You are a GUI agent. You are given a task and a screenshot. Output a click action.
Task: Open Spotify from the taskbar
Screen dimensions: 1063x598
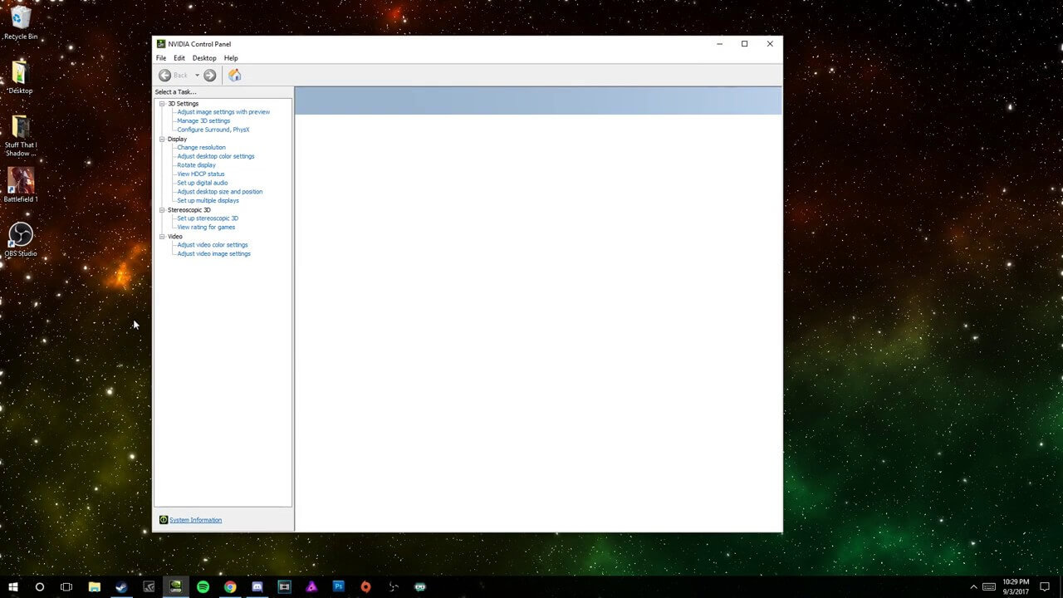tap(203, 586)
